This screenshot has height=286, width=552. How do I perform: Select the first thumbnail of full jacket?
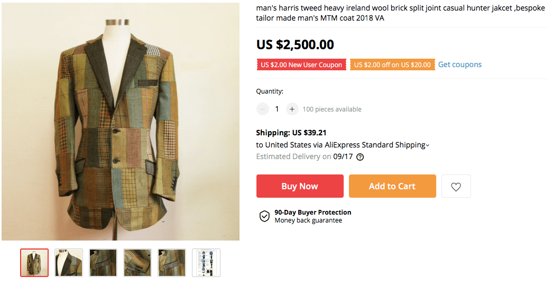tap(34, 263)
